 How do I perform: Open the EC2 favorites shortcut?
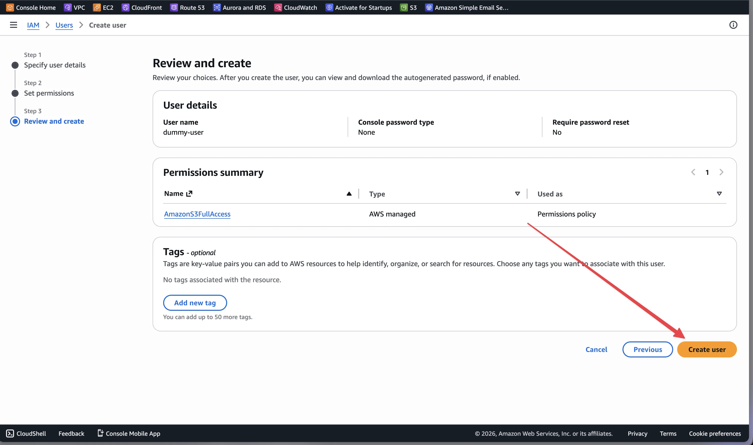point(103,8)
